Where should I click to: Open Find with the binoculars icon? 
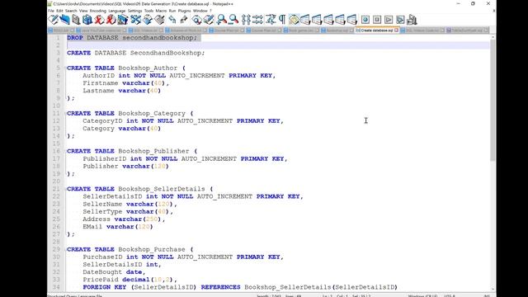[196, 20]
